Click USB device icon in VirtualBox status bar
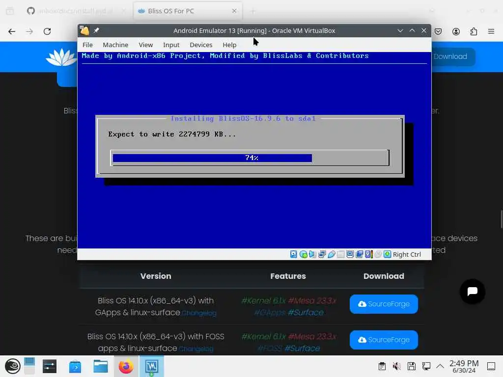 [x=332, y=254]
